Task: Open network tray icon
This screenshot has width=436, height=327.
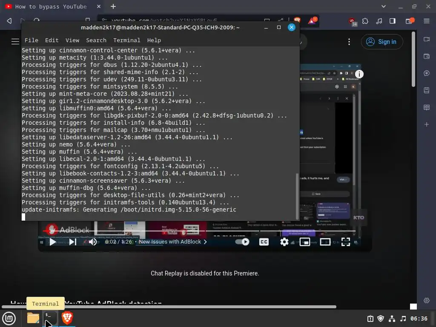Action: 392,318
